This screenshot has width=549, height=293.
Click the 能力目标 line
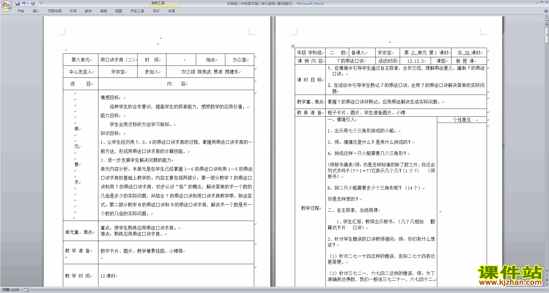111,115
